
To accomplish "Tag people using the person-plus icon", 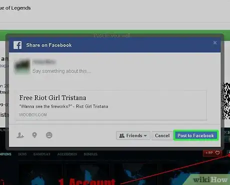I will (20, 135).
